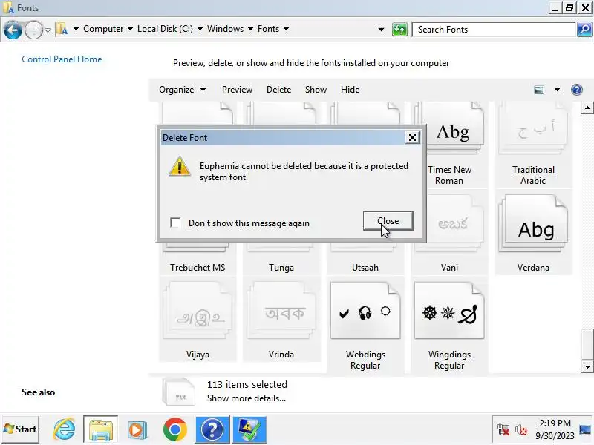Minimize the Fonts window

click(555, 8)
